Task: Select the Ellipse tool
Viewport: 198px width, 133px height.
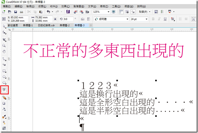Action: 4,77
